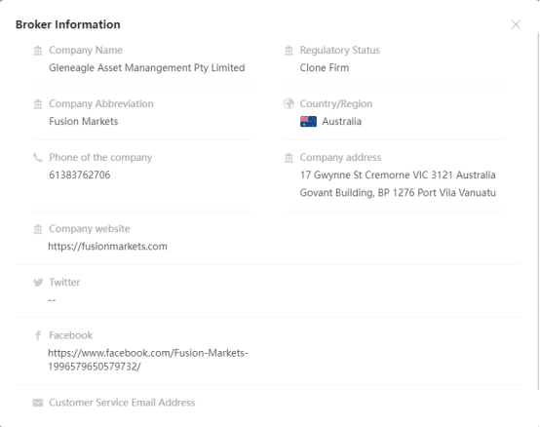This screenshot has height=427, width=540.
Task: Select the phone number 61383762706
Action: (x=80, y=175)
